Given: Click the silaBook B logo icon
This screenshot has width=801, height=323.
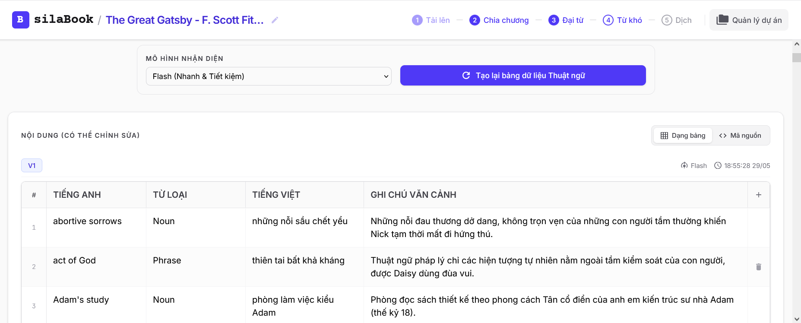Looking at the screenshot, I should tap(20, 20).
